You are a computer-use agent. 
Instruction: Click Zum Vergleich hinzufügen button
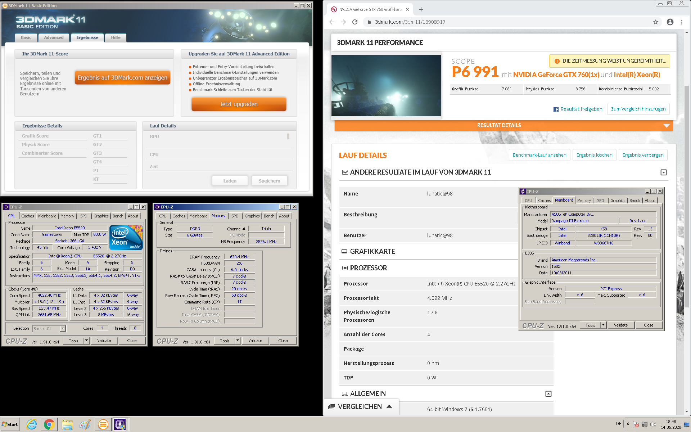click(638, 109)
